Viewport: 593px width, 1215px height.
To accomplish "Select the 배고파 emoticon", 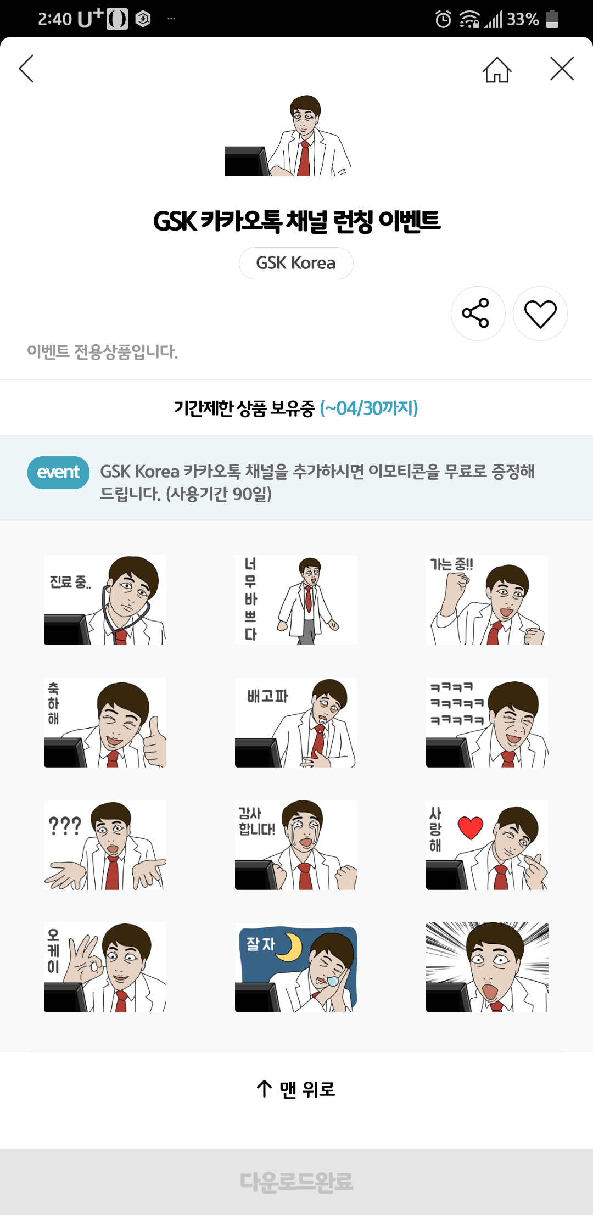I will pyautogui.click(x=296, y=722).
